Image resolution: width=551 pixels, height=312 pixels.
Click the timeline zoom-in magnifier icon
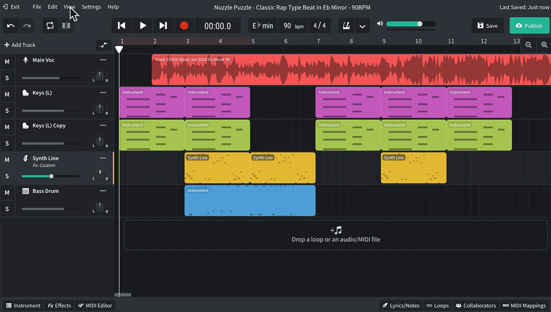[x=545, y=45]
